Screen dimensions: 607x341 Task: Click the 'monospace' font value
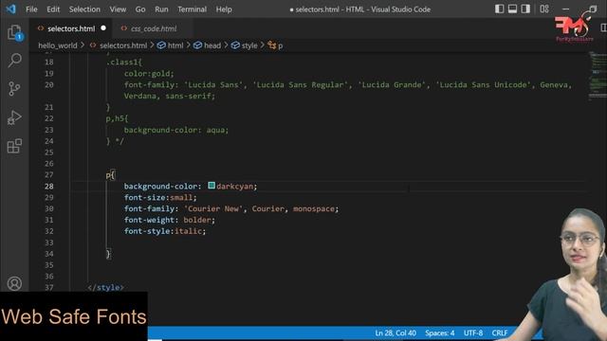click(x=314, y=208)
